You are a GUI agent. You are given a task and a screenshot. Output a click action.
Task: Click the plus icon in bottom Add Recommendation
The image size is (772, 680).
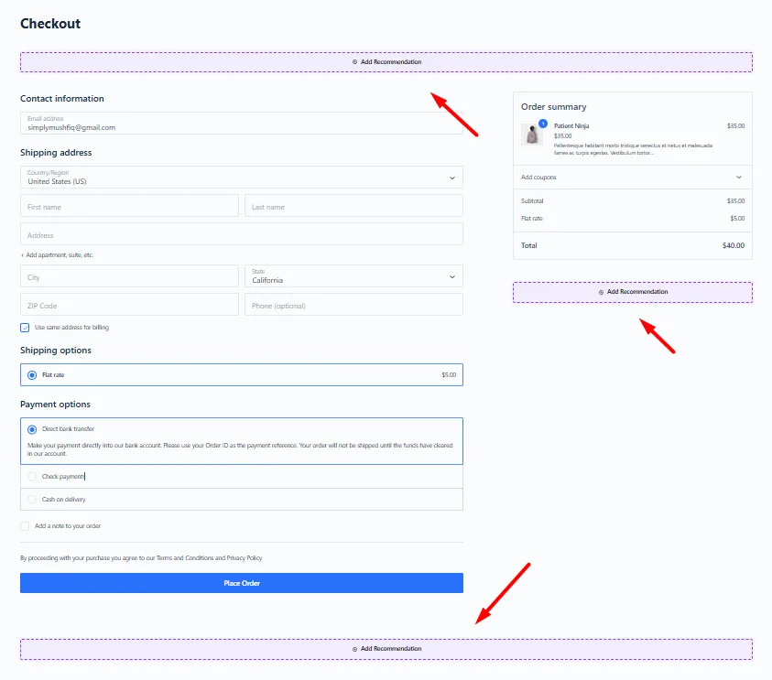click(x=354, y=649)
